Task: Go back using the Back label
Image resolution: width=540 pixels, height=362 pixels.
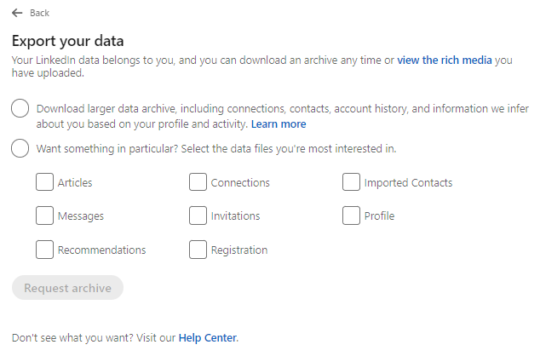Action: pos(39,13)
